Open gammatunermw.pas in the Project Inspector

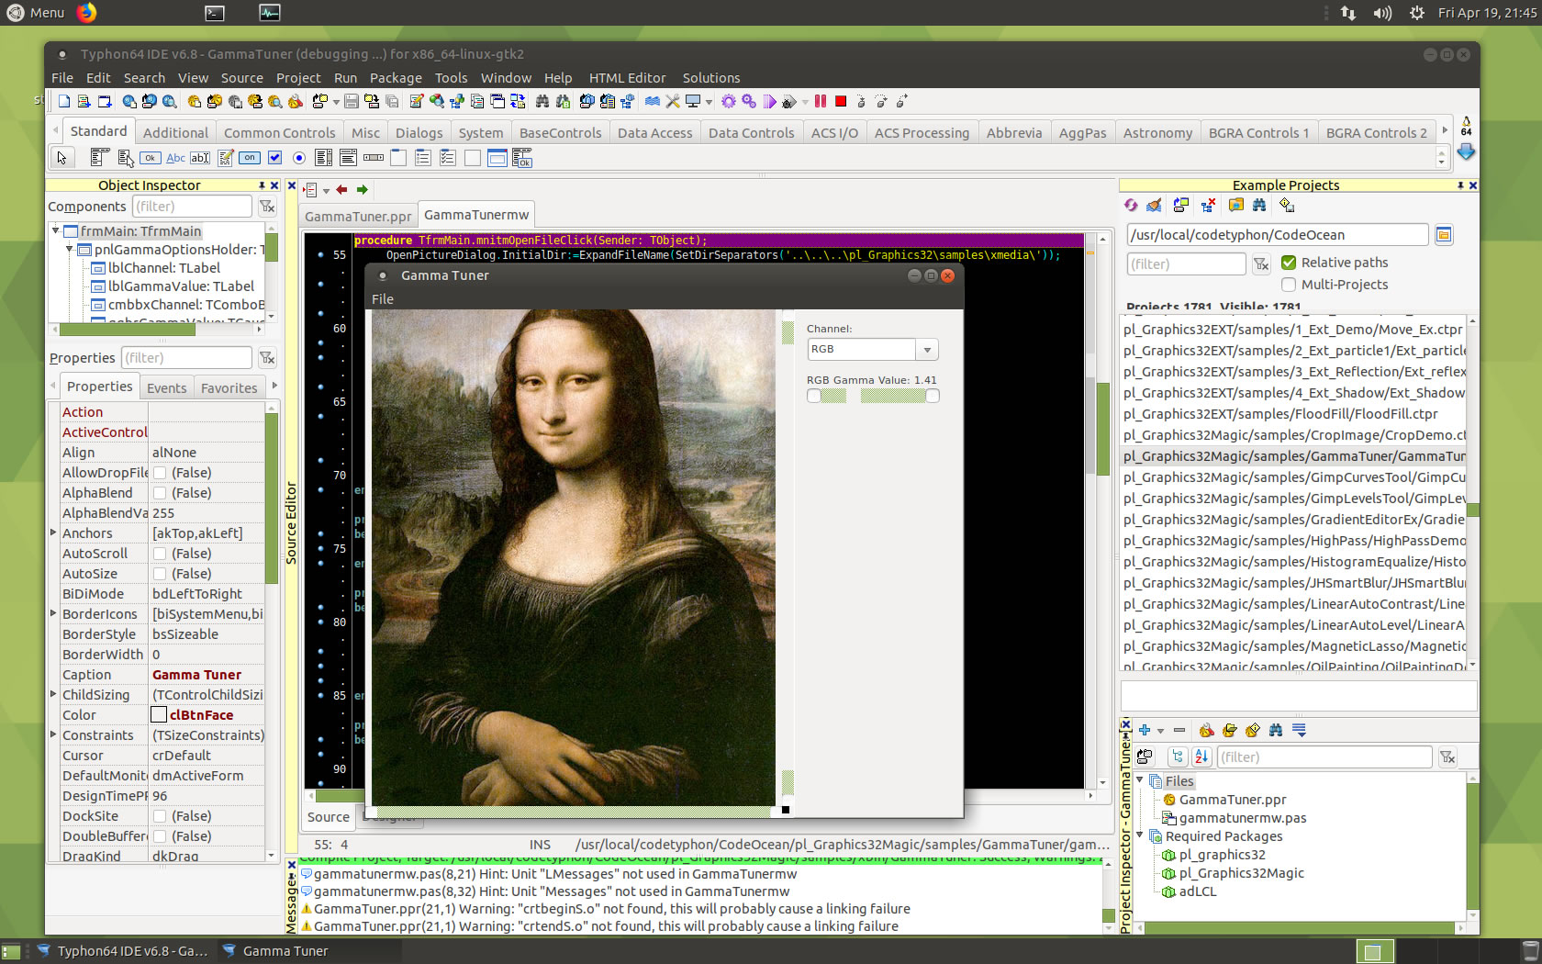[1242, 818]
